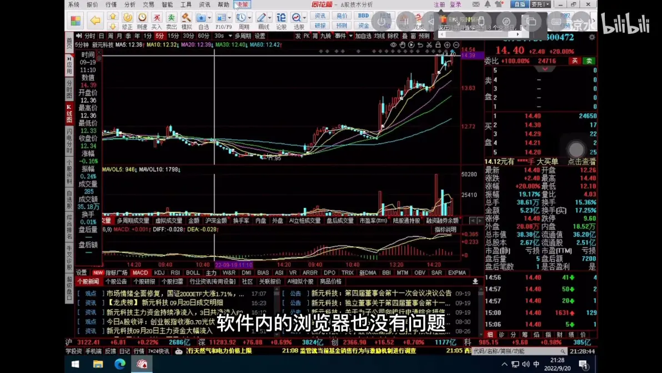Screen dimensions: 662x373
Task: Open the 行情 menu
Action: click(x=111, y=4)
